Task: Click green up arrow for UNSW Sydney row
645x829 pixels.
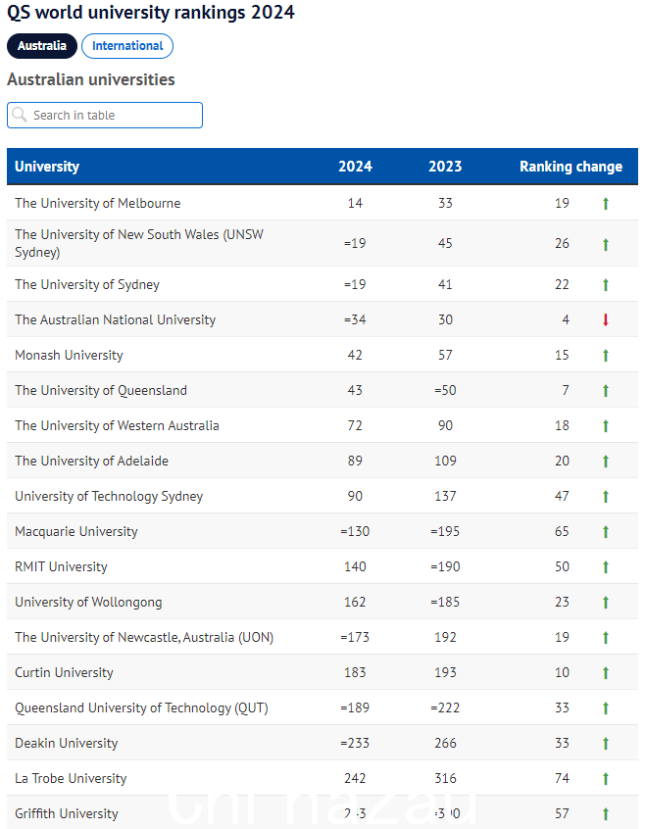Action: tap(606, 244)
